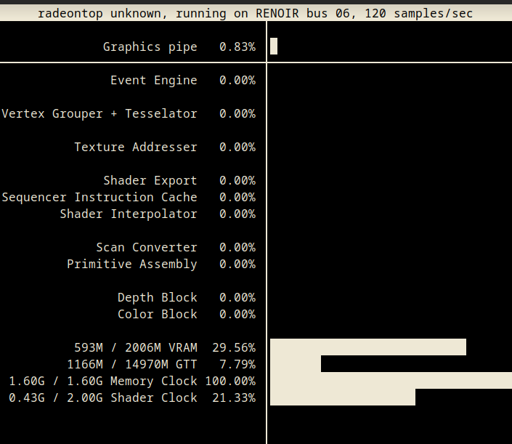Click the Memory Clock 100.00% bar
Screen dimensions: 512x444
[391, 380]
